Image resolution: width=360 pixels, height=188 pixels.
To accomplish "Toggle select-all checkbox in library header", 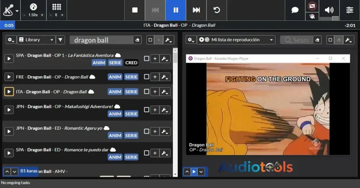I will (150, 40).
